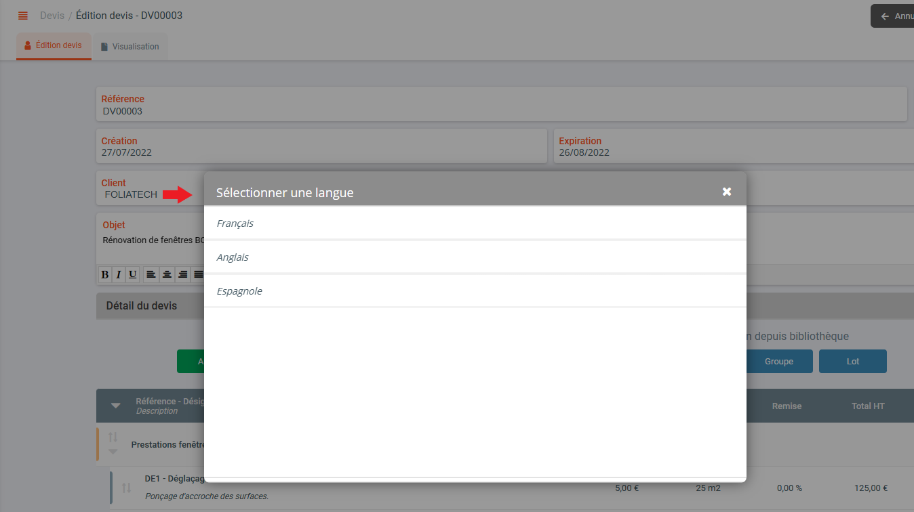Toggle bold formatting in Objet editor

click(104, 274)
